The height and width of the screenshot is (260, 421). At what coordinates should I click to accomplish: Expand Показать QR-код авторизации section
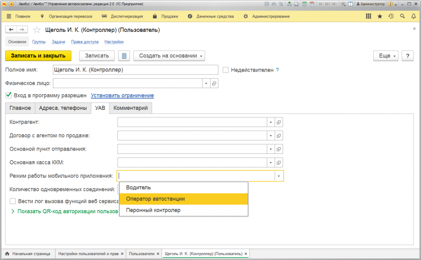[13, 211]
